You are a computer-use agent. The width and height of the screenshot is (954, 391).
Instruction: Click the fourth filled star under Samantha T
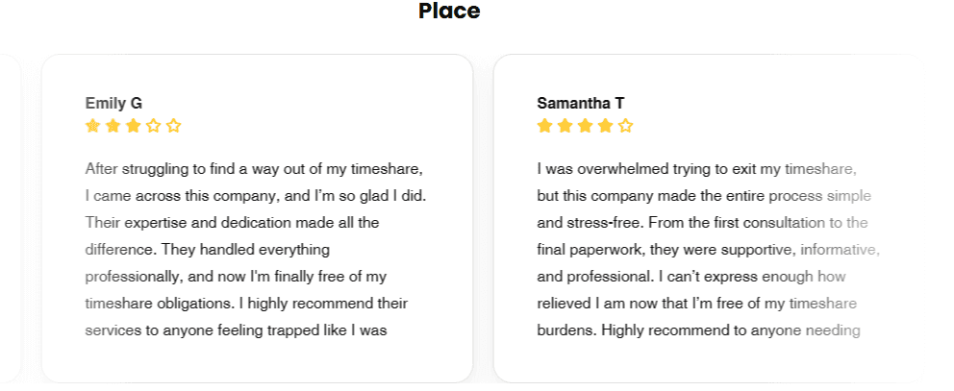606,126
